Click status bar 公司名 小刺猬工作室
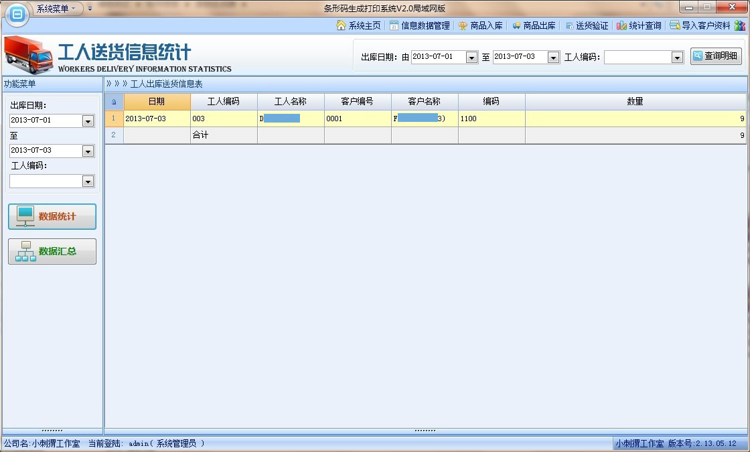Image resolution: width=750 pixels, height=452 pixels. pyautogui.click(x=42, y=443)
